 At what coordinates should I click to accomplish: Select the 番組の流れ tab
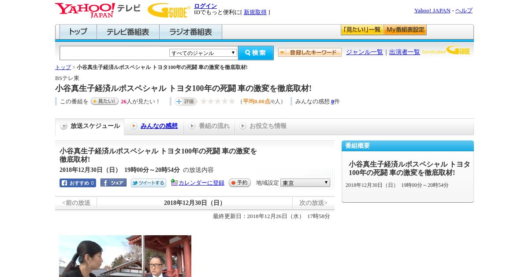tap(209, 126)
